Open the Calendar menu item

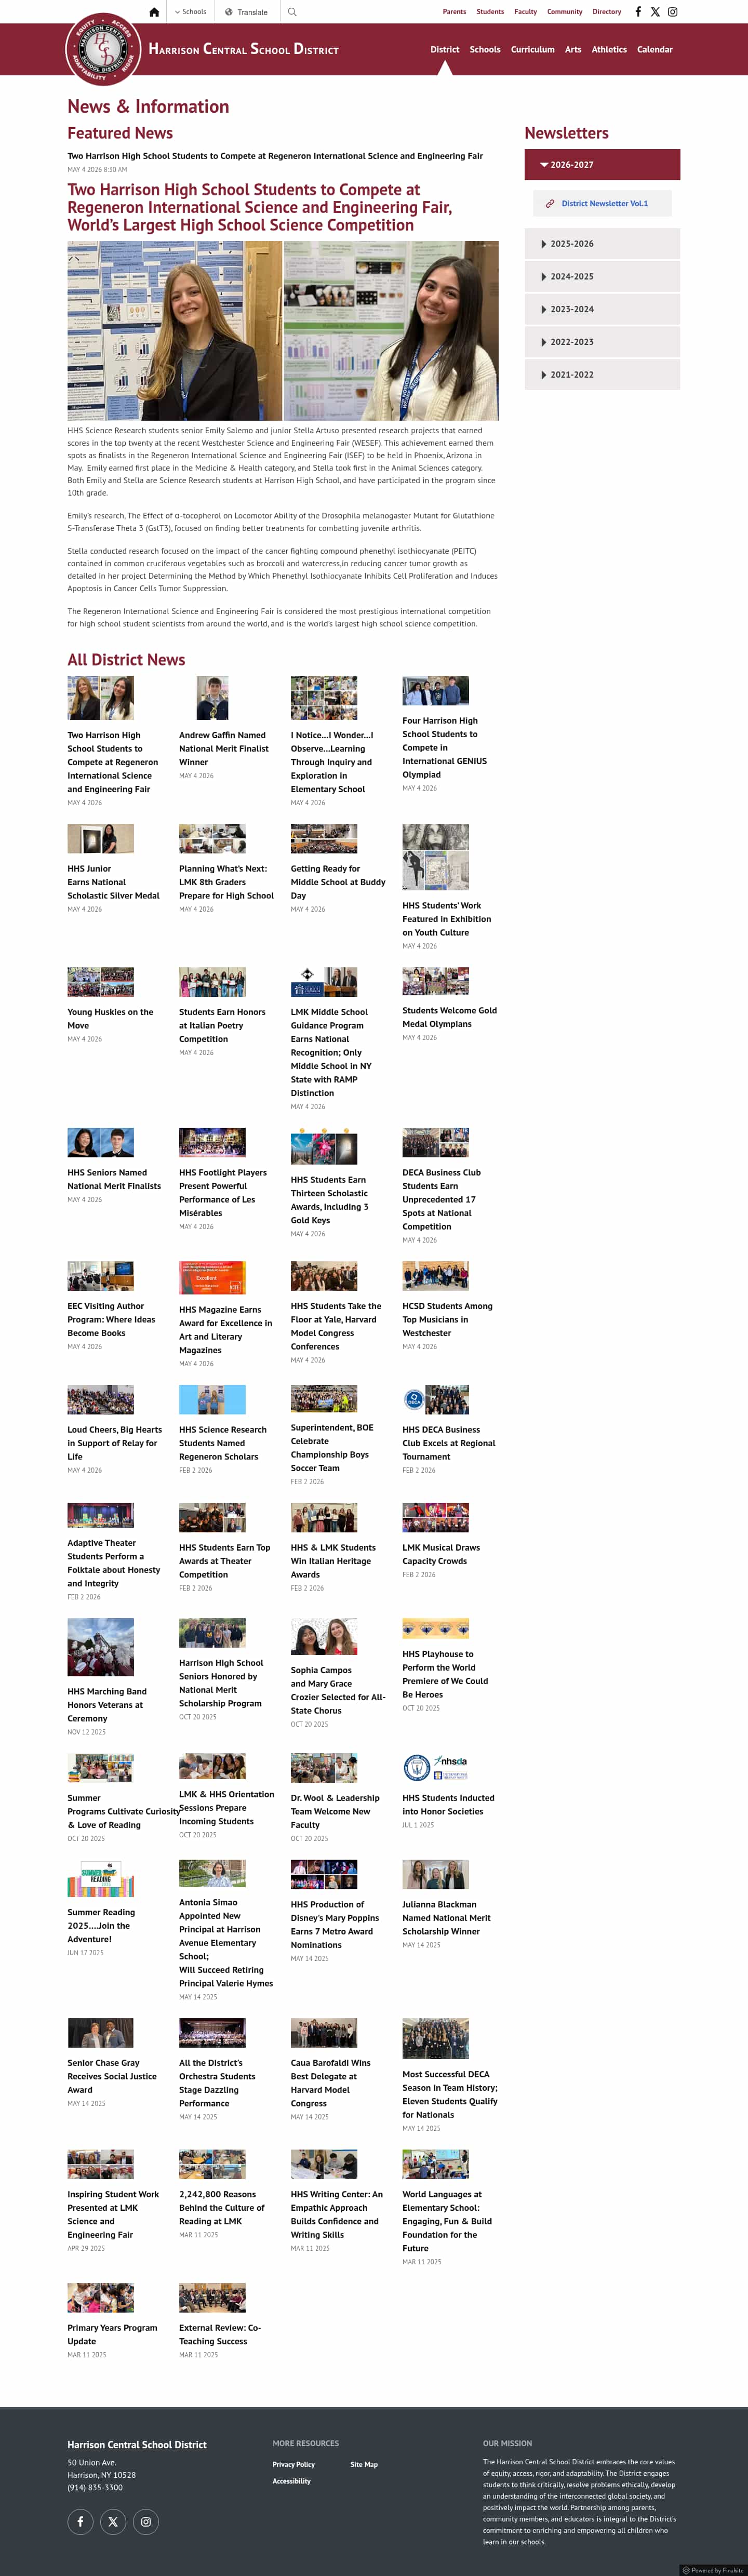click(x=655, y=49)
